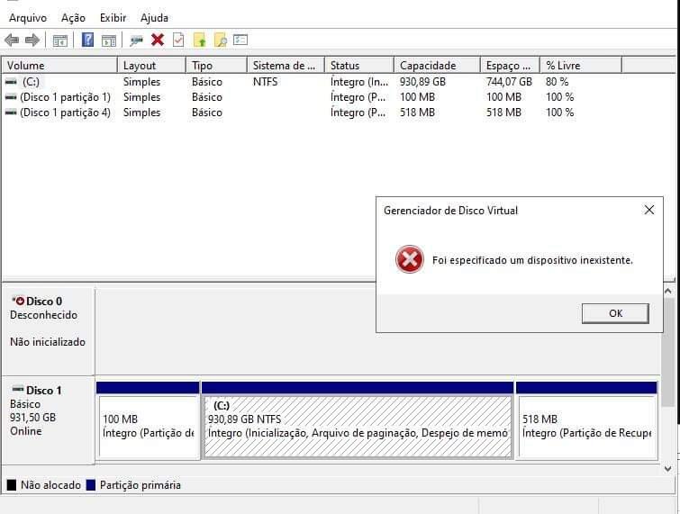680x514 pixels.
Task: Sort by the Volume column header
Action: pyautogui.click(x=59, y=66)
